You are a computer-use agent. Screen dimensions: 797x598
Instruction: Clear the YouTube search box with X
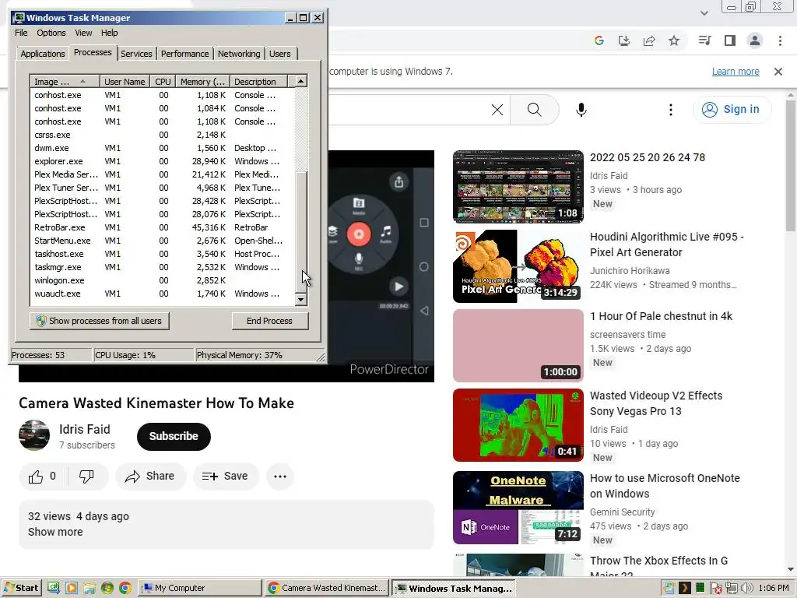pyautogui.click(x=497, y=109)
